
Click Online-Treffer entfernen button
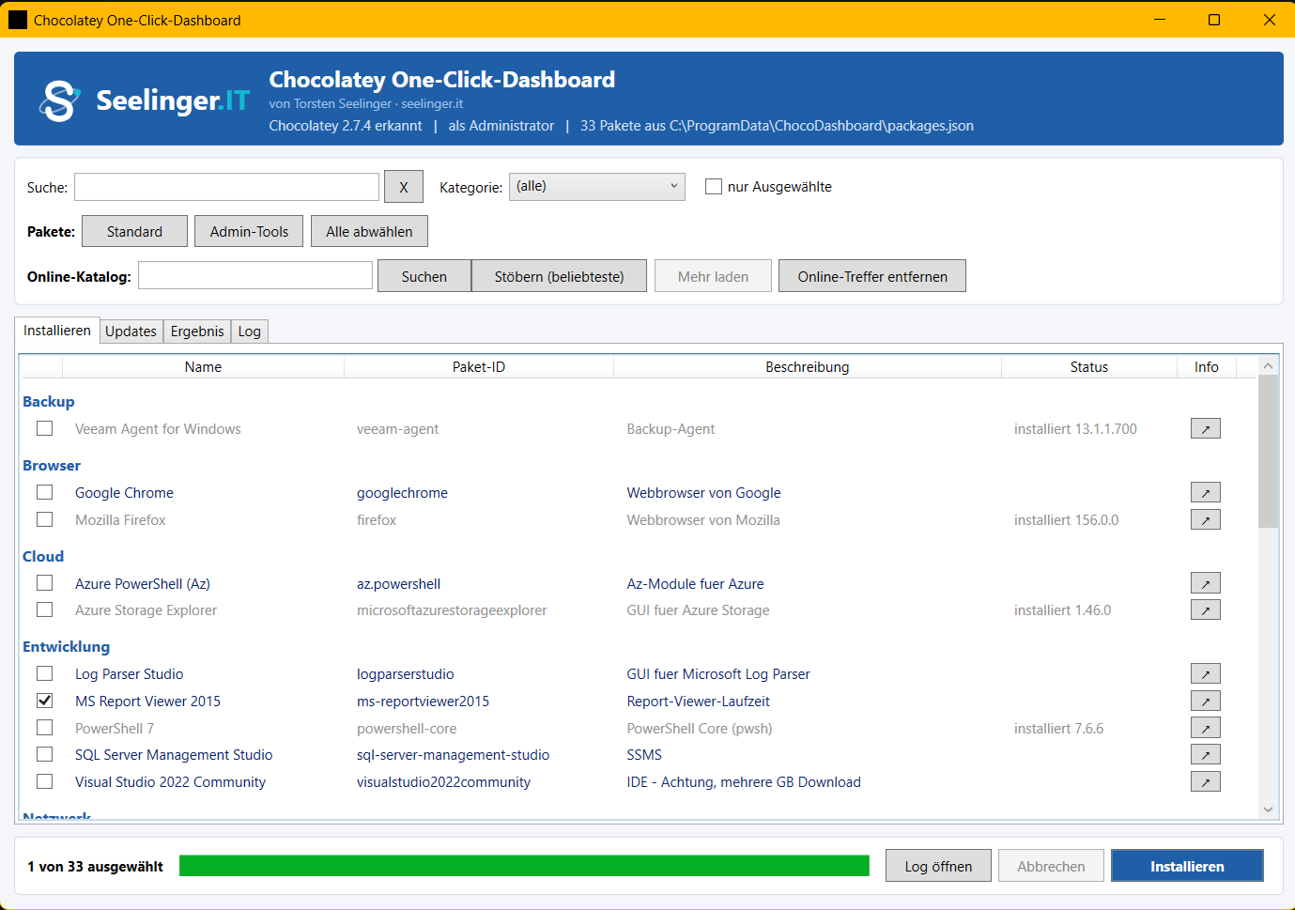tap(872, 276)
